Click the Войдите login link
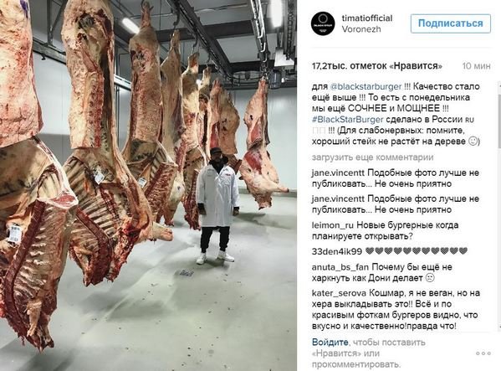This screenshot has width=501, height=371. (330, 343)
